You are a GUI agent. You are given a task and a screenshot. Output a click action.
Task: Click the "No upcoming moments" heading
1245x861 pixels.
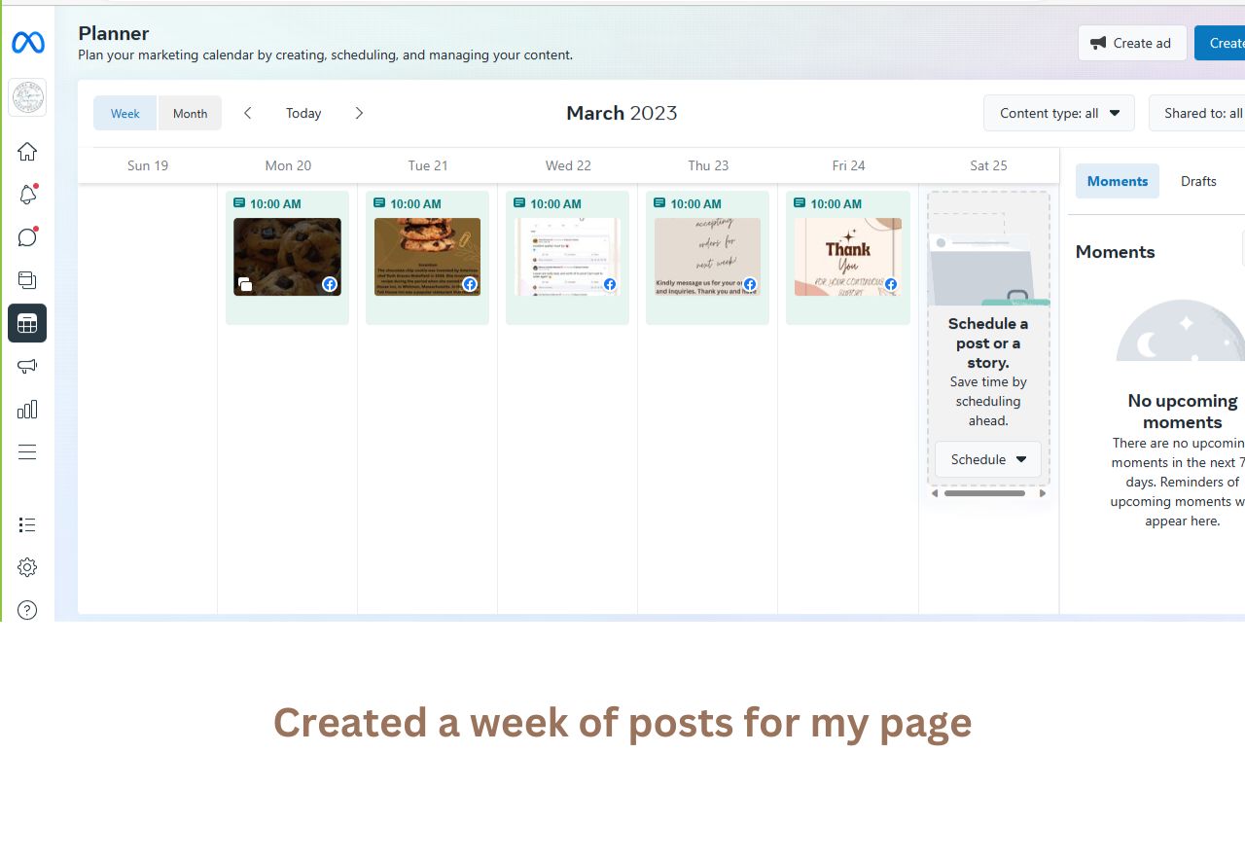[x=1183, y=412]
